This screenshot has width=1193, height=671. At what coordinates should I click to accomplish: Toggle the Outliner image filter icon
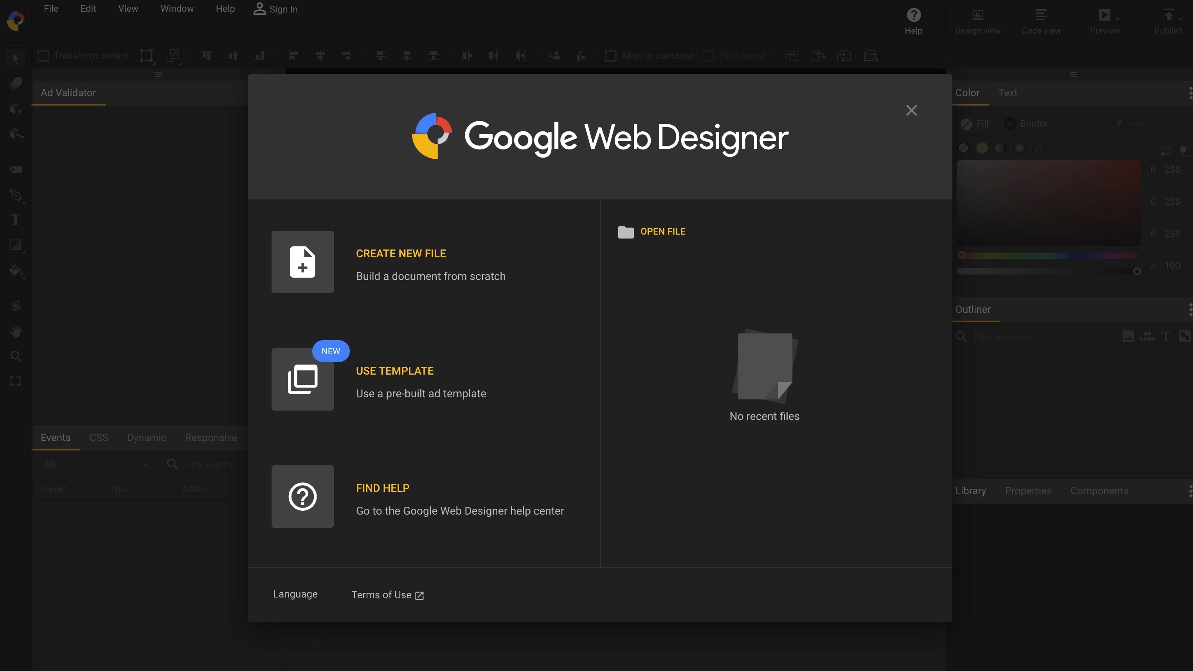click(1128, 336)
